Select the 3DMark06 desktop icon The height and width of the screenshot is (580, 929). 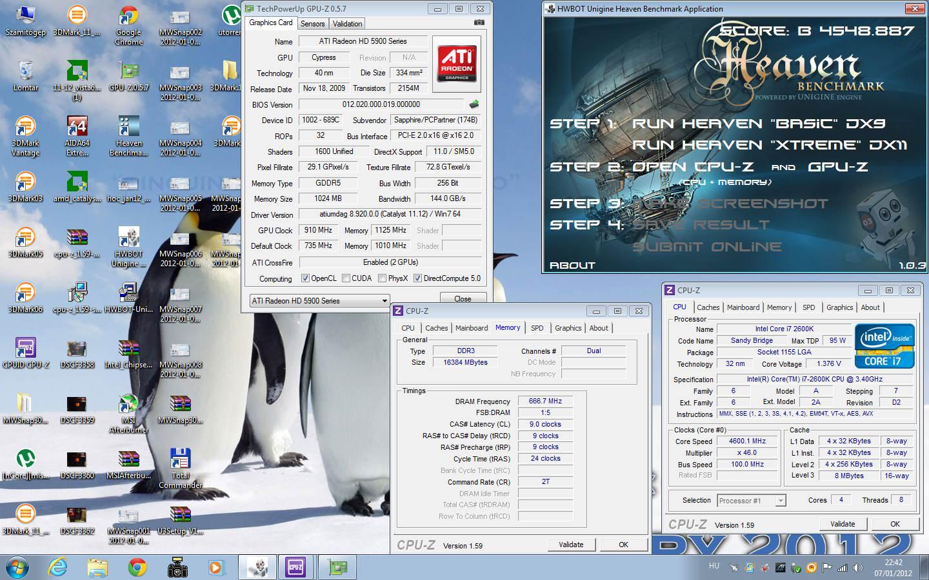point(25,298)
